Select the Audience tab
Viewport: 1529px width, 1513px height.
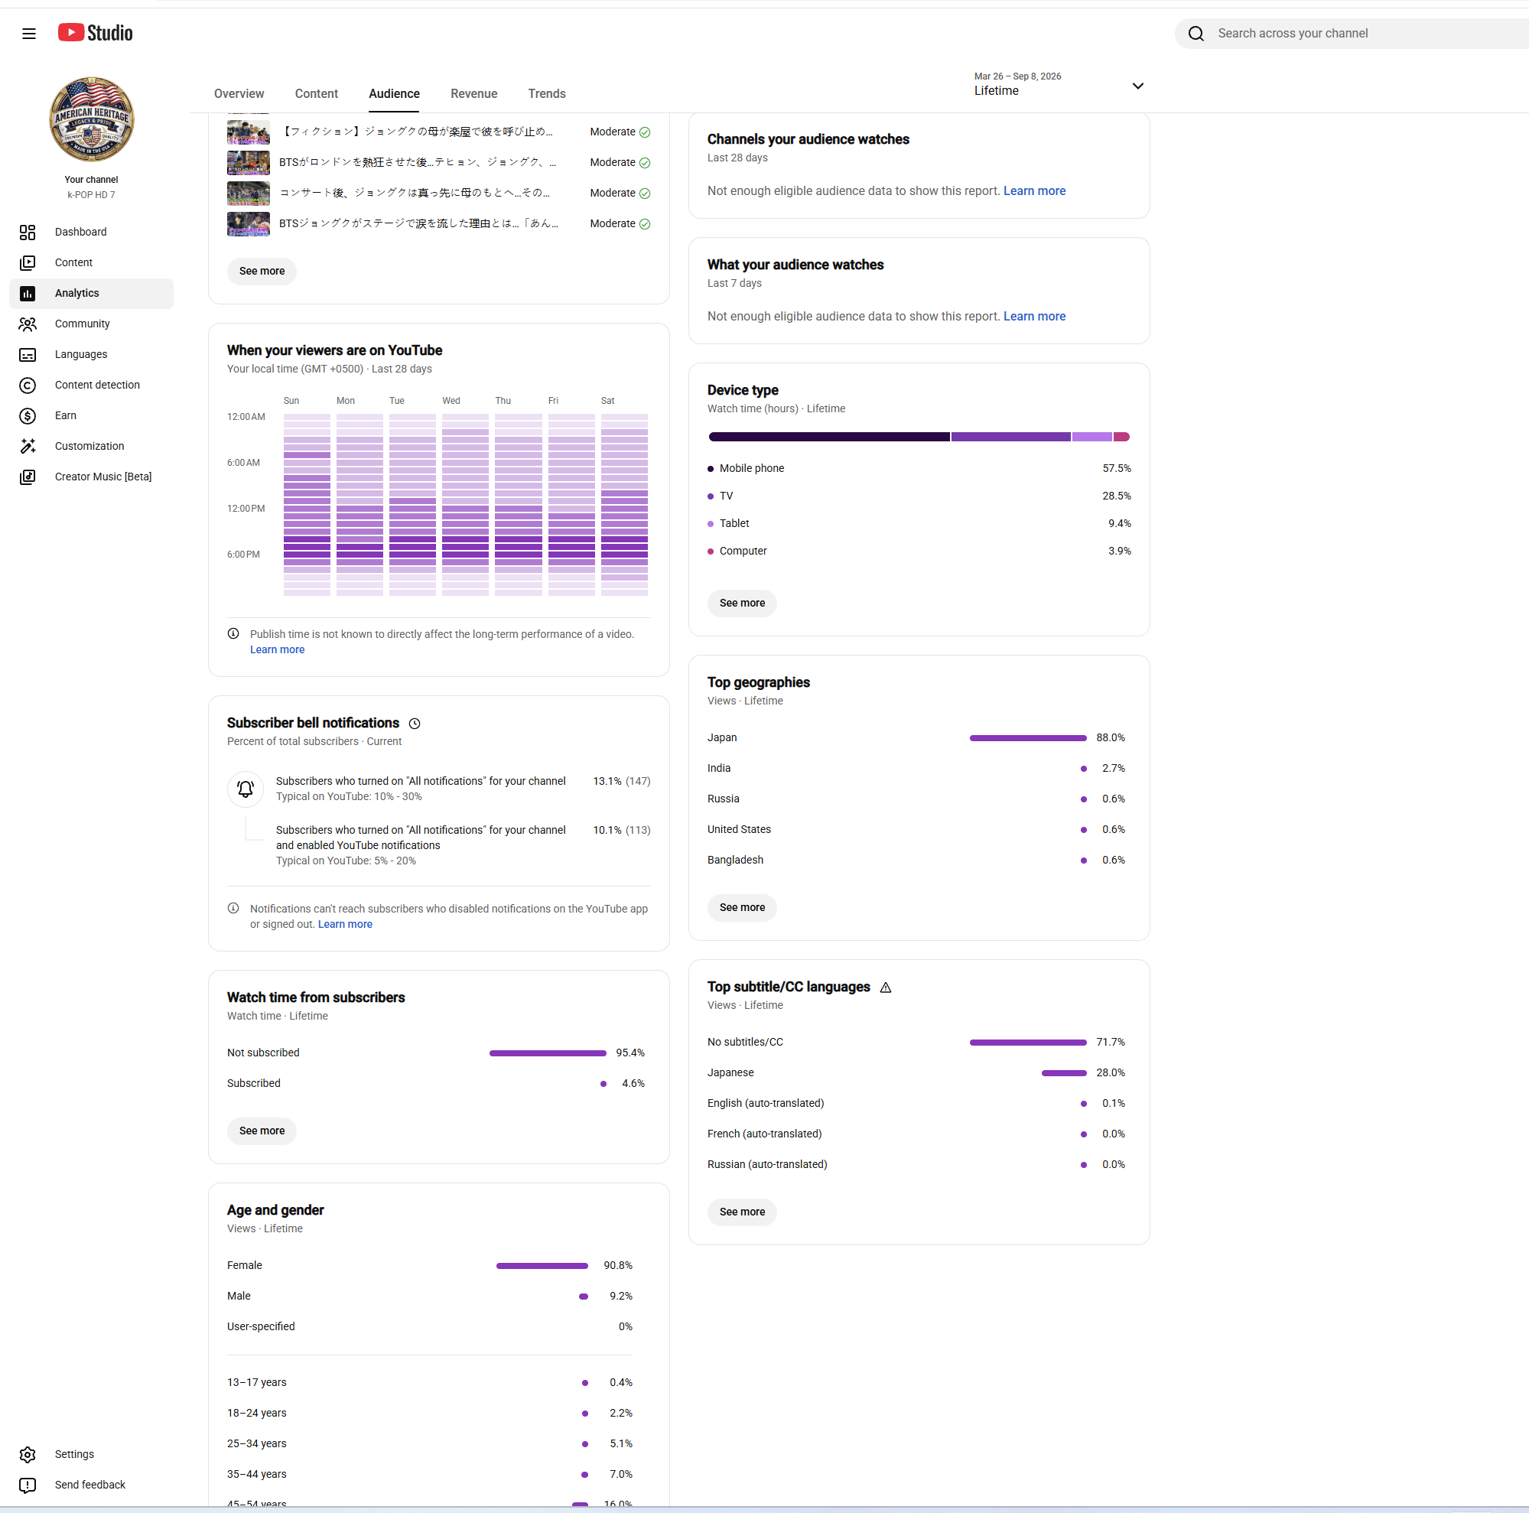[x=394, y=93]
